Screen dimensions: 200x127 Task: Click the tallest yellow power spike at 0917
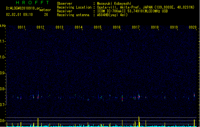pos(139,121)
